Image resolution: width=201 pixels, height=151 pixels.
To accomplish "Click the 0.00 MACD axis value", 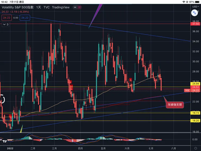I will click(x=195, y=140).
